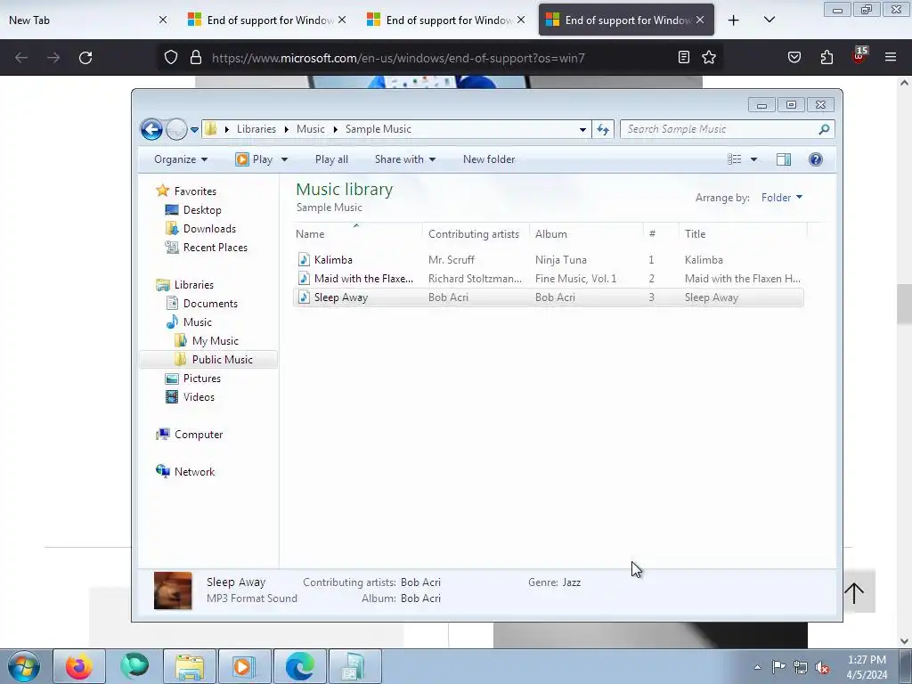Select Recent Places in navigation pane

coord(215,248)
